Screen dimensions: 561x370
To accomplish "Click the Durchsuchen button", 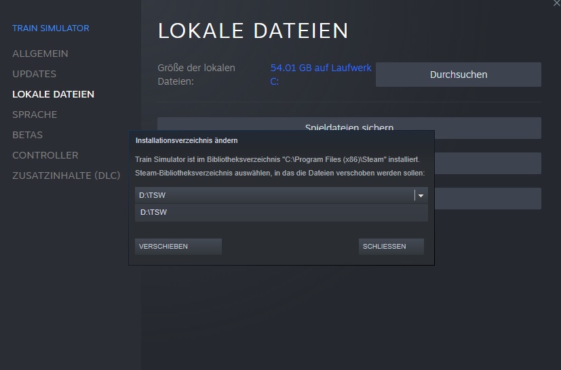I will [459, 75].
